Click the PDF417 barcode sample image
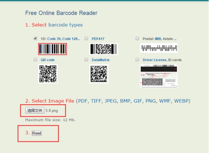209x153 pixels. point(104,49)
